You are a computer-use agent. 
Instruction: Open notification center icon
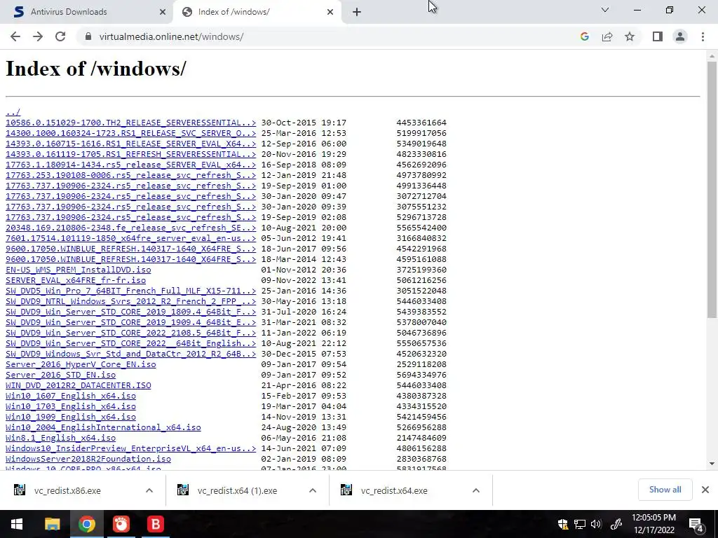(x=696, y=524)
